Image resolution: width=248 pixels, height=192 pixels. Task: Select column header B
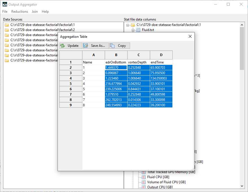click(x=116, y=55)
